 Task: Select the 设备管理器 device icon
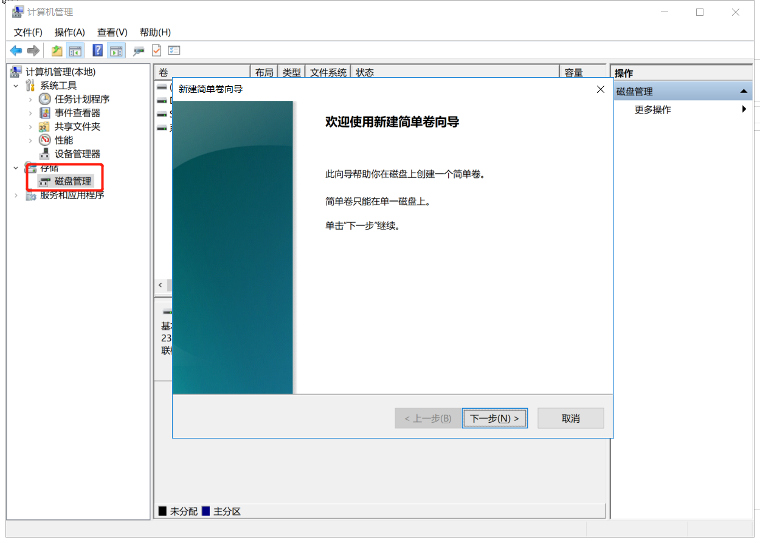click(45, 154)
